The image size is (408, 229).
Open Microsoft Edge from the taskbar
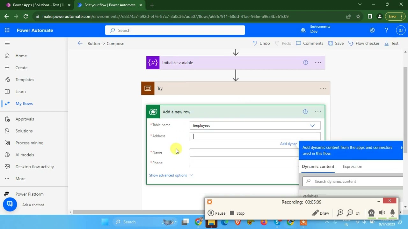coord(224,222)
